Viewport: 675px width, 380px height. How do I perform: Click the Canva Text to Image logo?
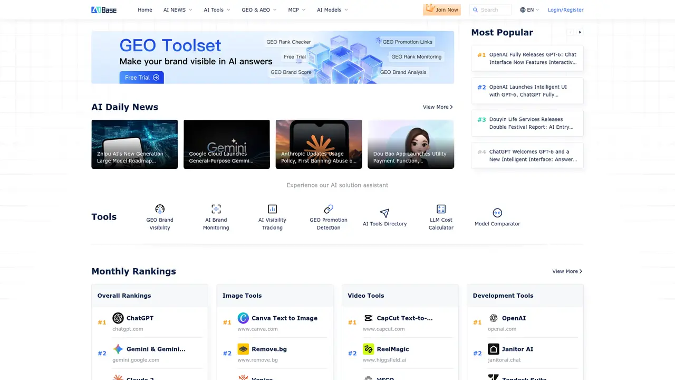click(x=243, y=318)
